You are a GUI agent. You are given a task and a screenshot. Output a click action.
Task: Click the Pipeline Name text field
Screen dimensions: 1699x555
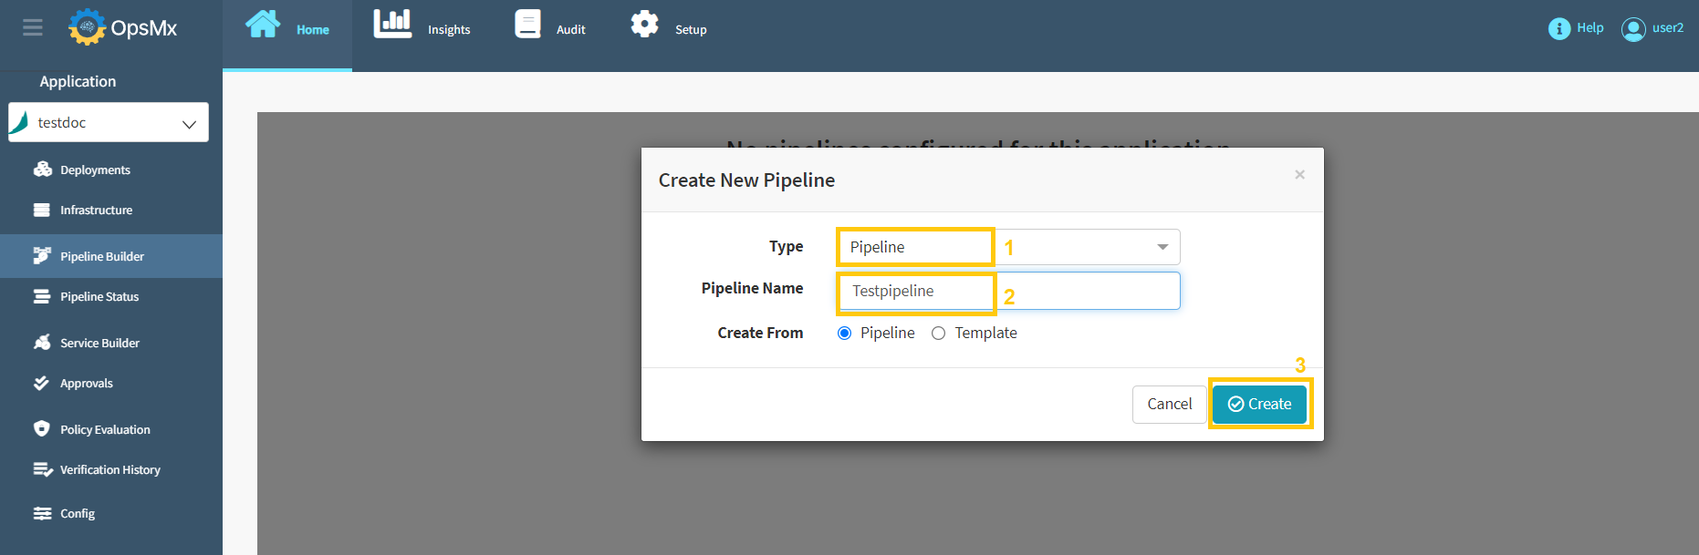coord(1008,292)
